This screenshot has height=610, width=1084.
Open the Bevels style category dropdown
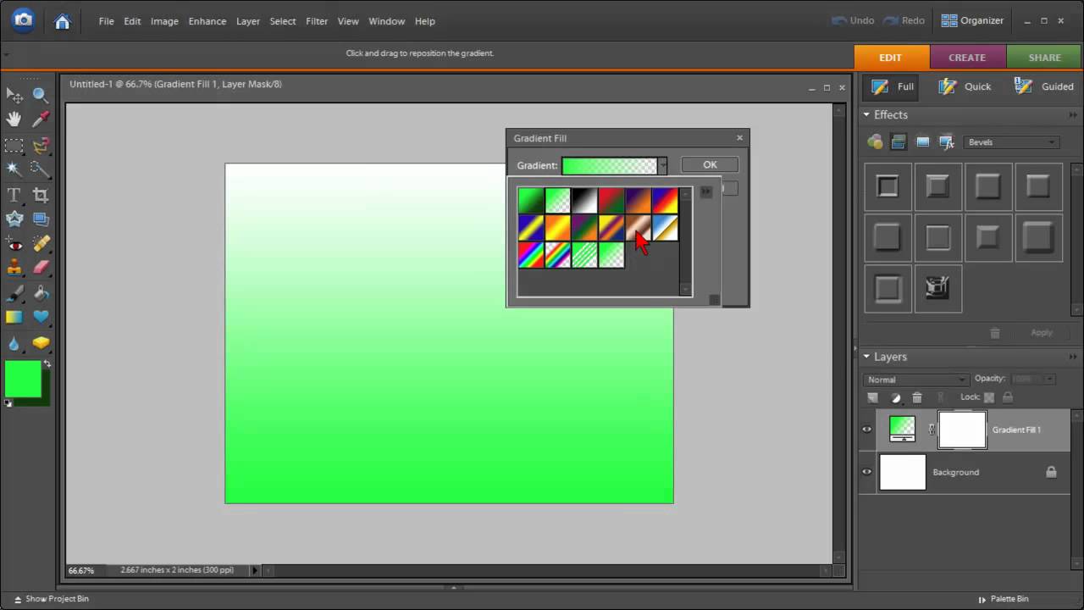[1012, 142]
